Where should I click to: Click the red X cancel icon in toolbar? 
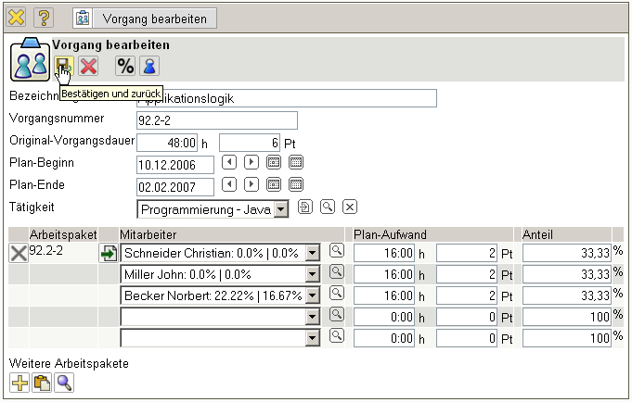(x=88, y=65)
